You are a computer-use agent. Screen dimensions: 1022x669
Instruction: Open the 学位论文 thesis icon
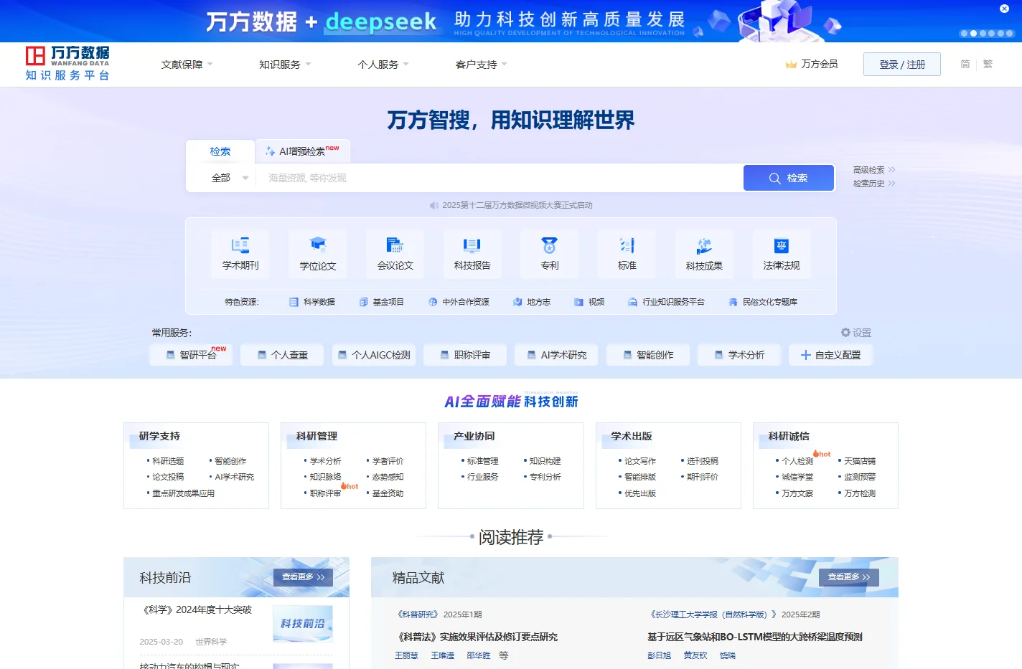318,253
